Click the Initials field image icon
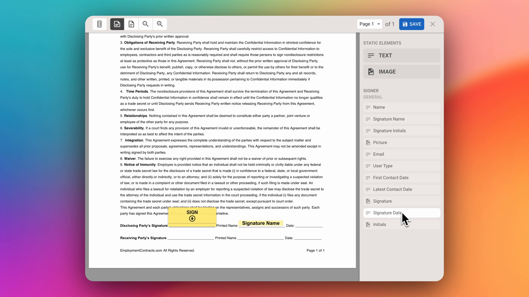Viewport: 529px width, 297px height. pyautogui.click(x=368, y=225)
